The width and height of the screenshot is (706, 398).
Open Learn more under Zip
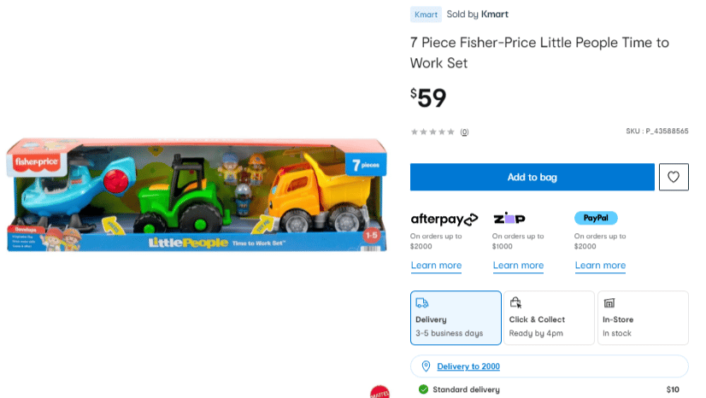(x=518, y=266)
